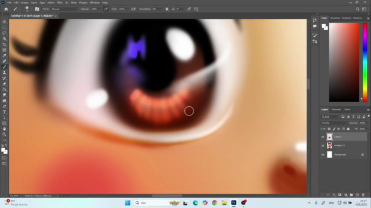The width and height of the screenshot is (371, 208).
Task: Click the foreground color swatch in toolbox
Action: click(3, 150)
